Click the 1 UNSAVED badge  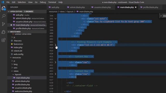pyautogui.click(x=29, y=11)
